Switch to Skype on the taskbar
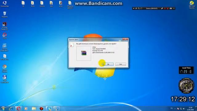The height and width of the screenshot is (111, 197). point(49,109)
